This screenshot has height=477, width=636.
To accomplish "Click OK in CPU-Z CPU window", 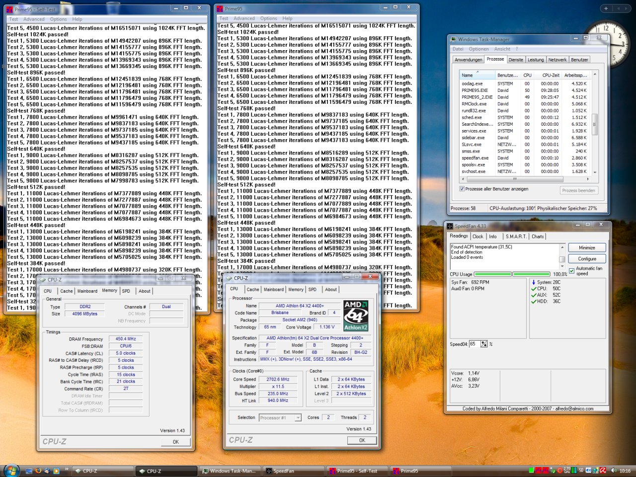I will (362, 440).
